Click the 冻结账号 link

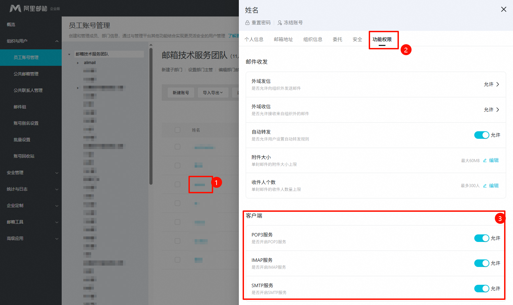tap(293, 23)
